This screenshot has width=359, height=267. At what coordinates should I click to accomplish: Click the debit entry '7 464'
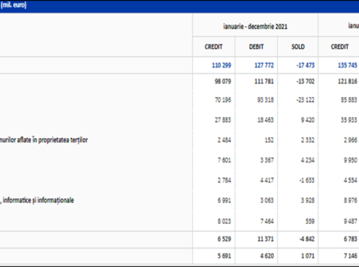[x=267, y=221]
